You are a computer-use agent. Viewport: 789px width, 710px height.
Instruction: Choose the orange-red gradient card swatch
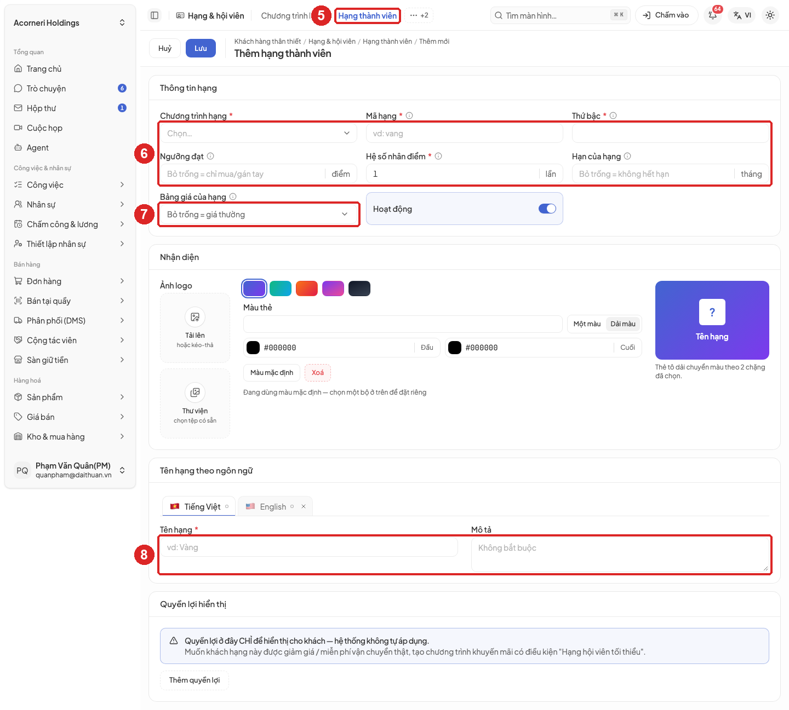[307, 288]
